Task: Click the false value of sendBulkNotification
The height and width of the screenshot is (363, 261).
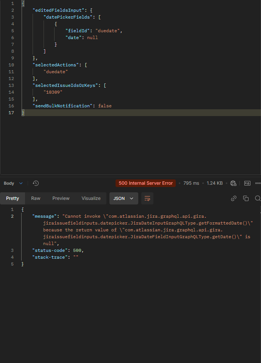Action: 105,106
